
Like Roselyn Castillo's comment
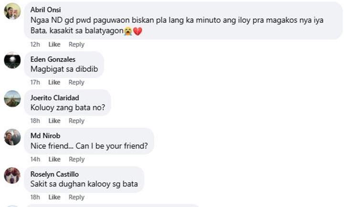(54, 197)
